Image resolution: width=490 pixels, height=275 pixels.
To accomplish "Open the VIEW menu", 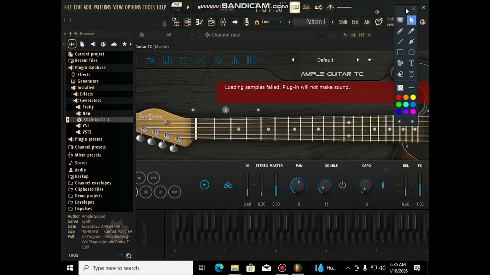I will click(118, 7).
